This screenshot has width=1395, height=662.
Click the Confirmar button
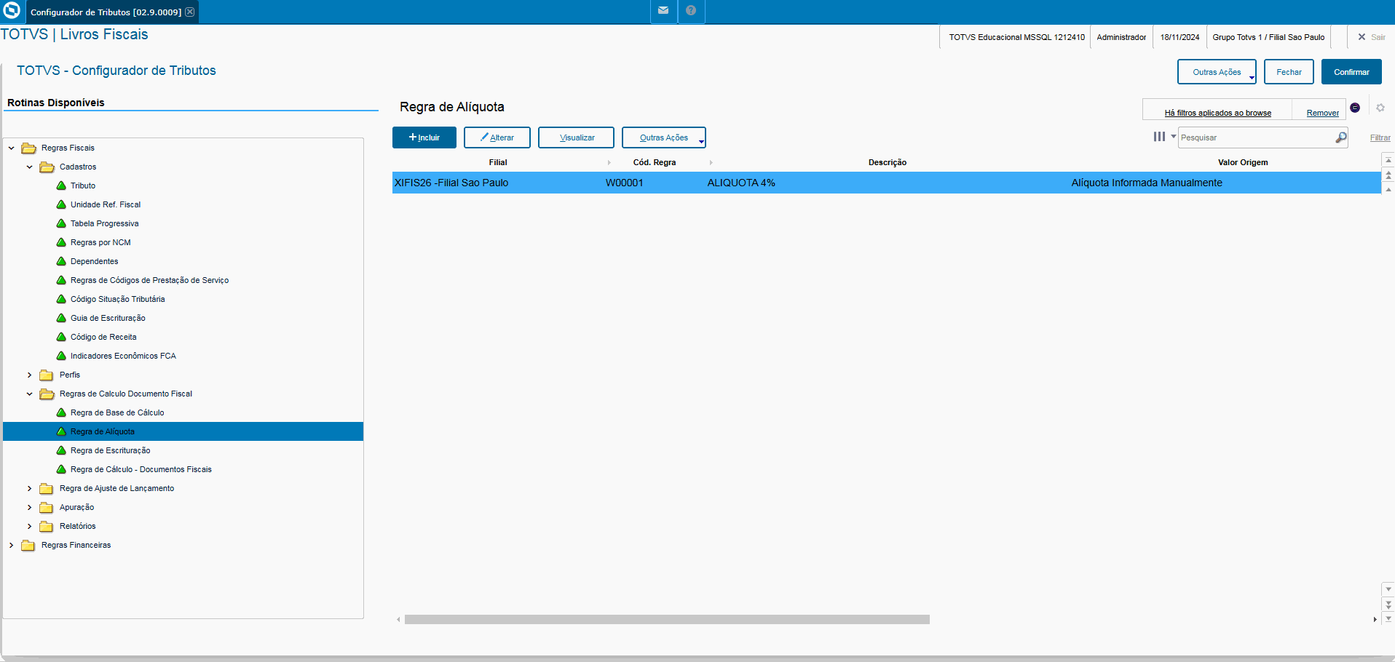click(1351, 72)
